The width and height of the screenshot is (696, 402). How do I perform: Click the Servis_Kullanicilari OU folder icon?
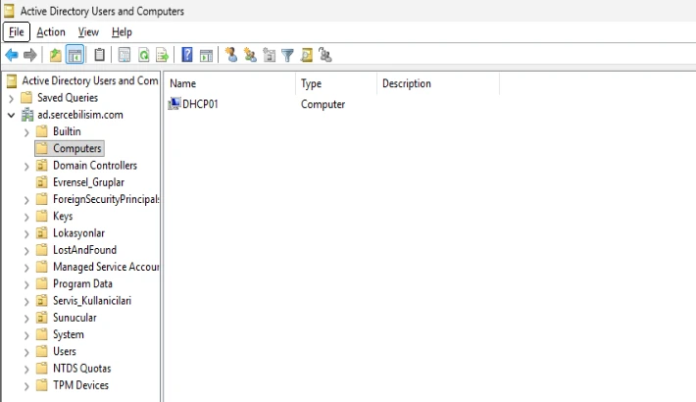click(42, 301)
